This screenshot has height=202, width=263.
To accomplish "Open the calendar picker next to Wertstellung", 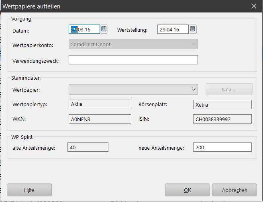I will (x=193, y=29).
